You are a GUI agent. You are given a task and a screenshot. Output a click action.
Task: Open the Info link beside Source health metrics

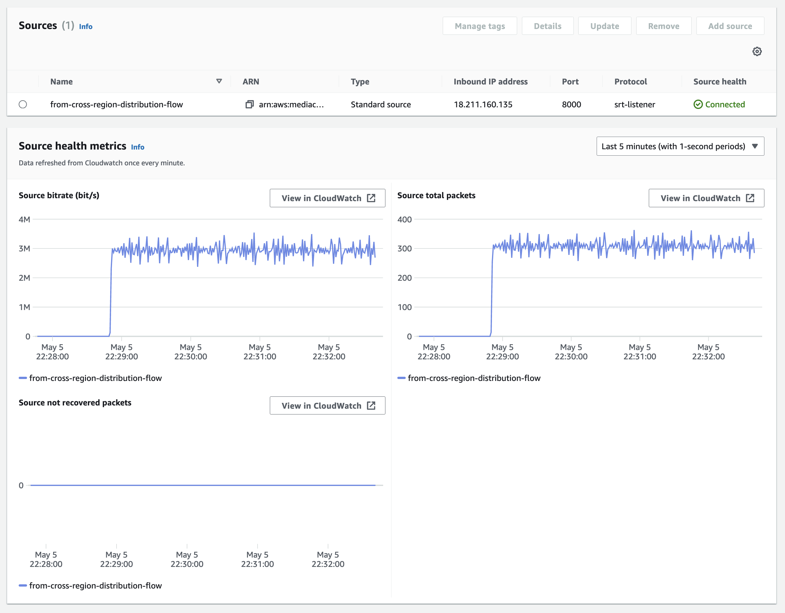point(137,147)
